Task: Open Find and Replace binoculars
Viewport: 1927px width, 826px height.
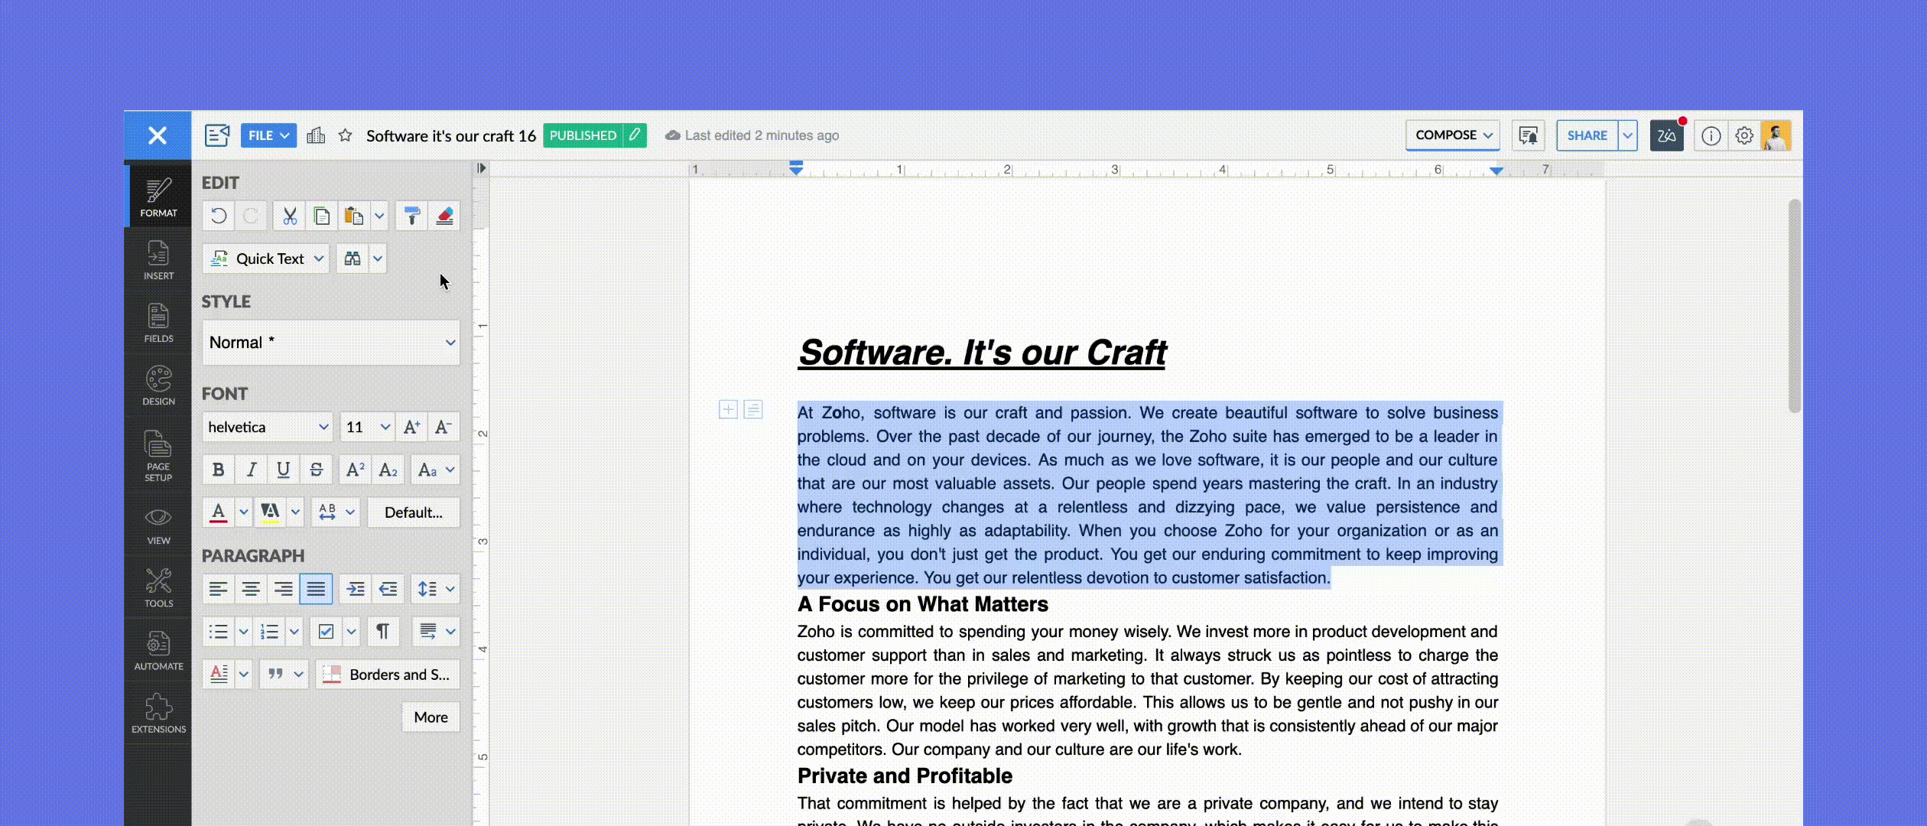Action: (x=353, y=259)
